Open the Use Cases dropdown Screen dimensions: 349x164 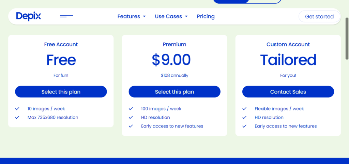click(x=171, y=16)
